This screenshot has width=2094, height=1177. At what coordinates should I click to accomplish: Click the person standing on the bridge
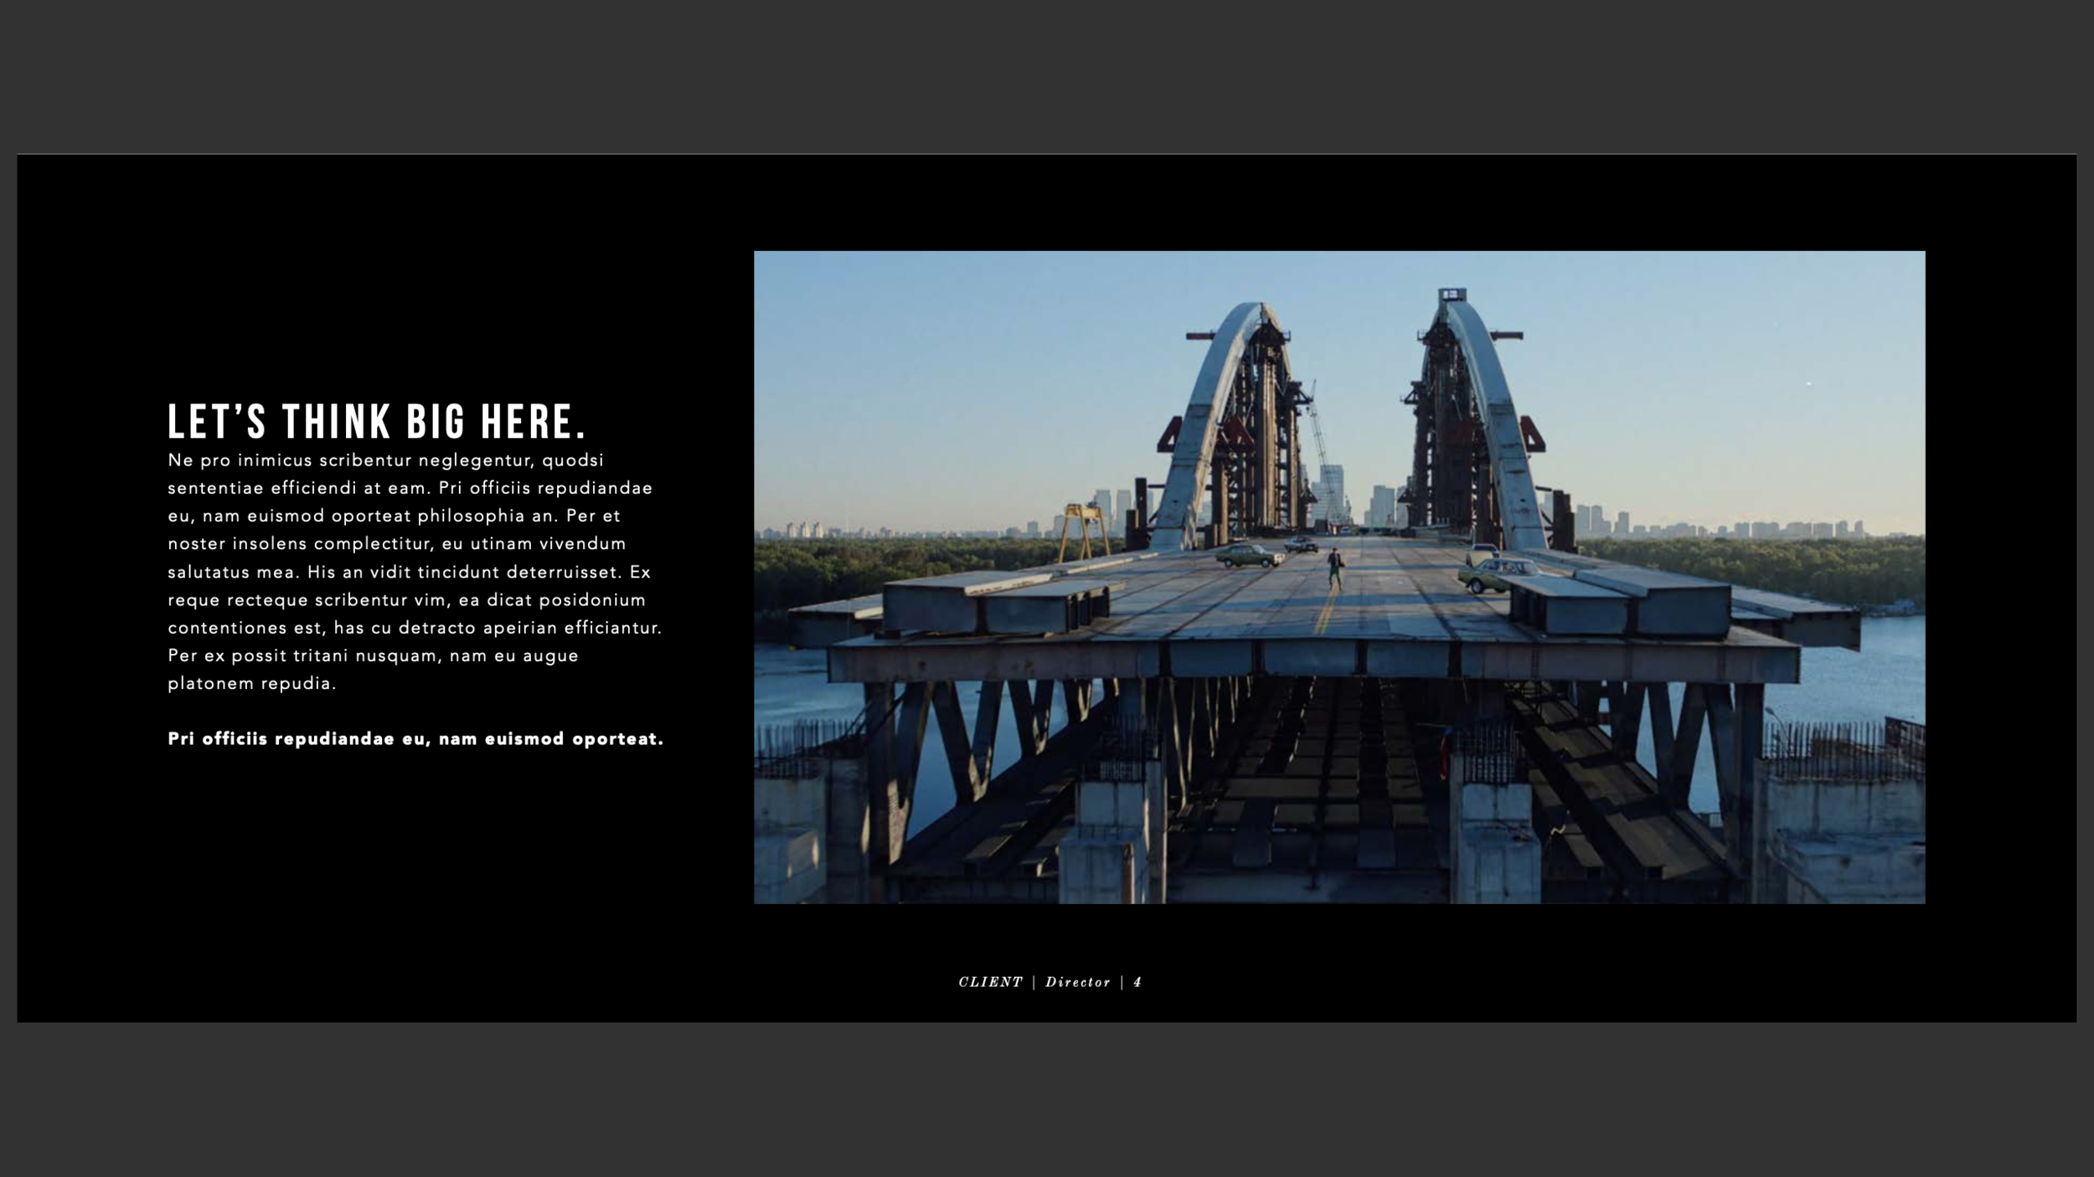coord(1334,567)
